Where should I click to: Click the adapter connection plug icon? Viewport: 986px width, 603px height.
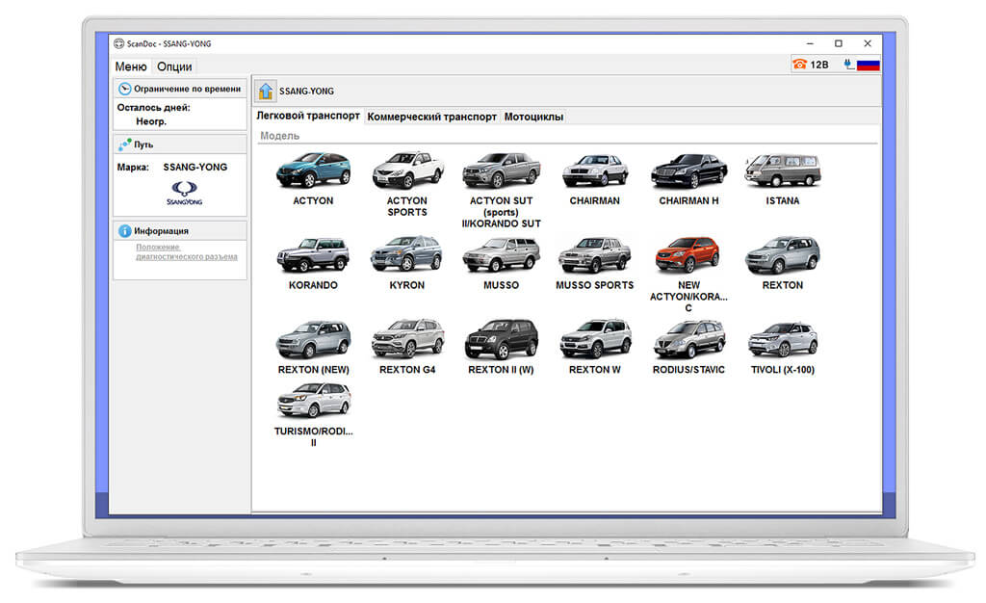pyautogui.click(x=848, y=65)
